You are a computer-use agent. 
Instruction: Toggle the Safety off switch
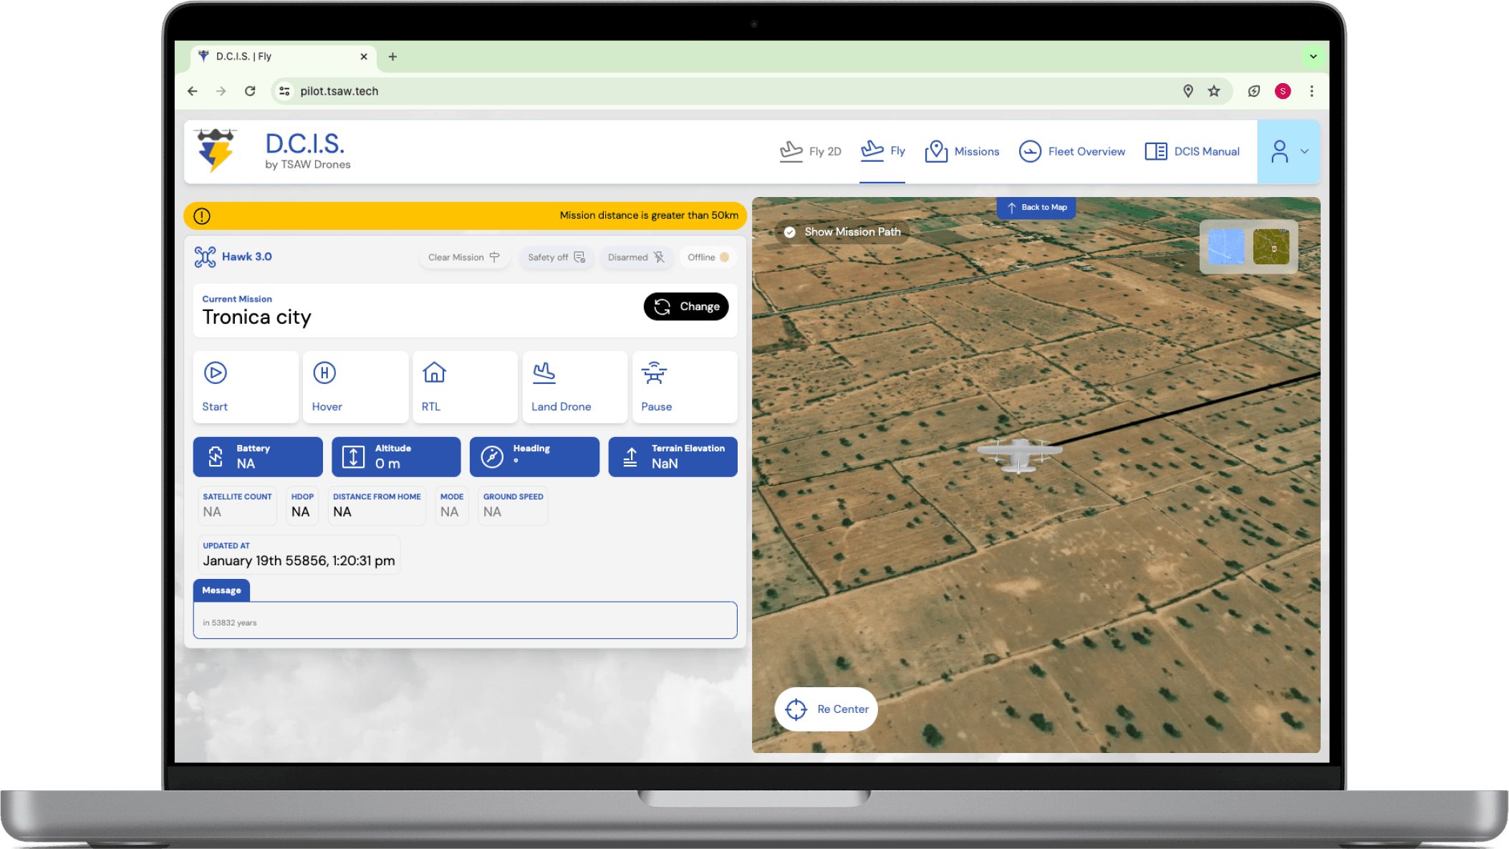(x=556, y=257)
